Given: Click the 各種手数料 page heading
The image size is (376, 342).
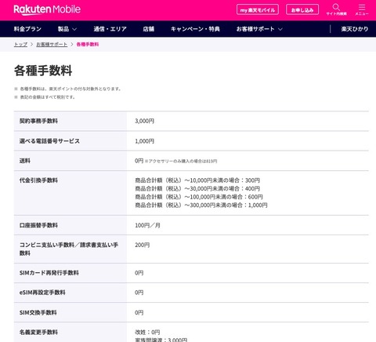Looking at the screenshot, I should (x=43, y=71).
